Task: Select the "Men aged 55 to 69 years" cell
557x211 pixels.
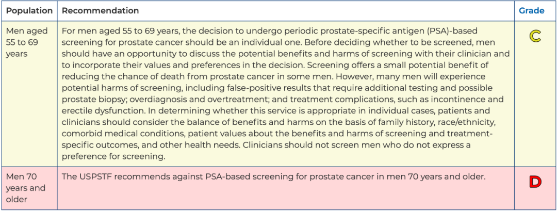Action: [x=29, y=94]
